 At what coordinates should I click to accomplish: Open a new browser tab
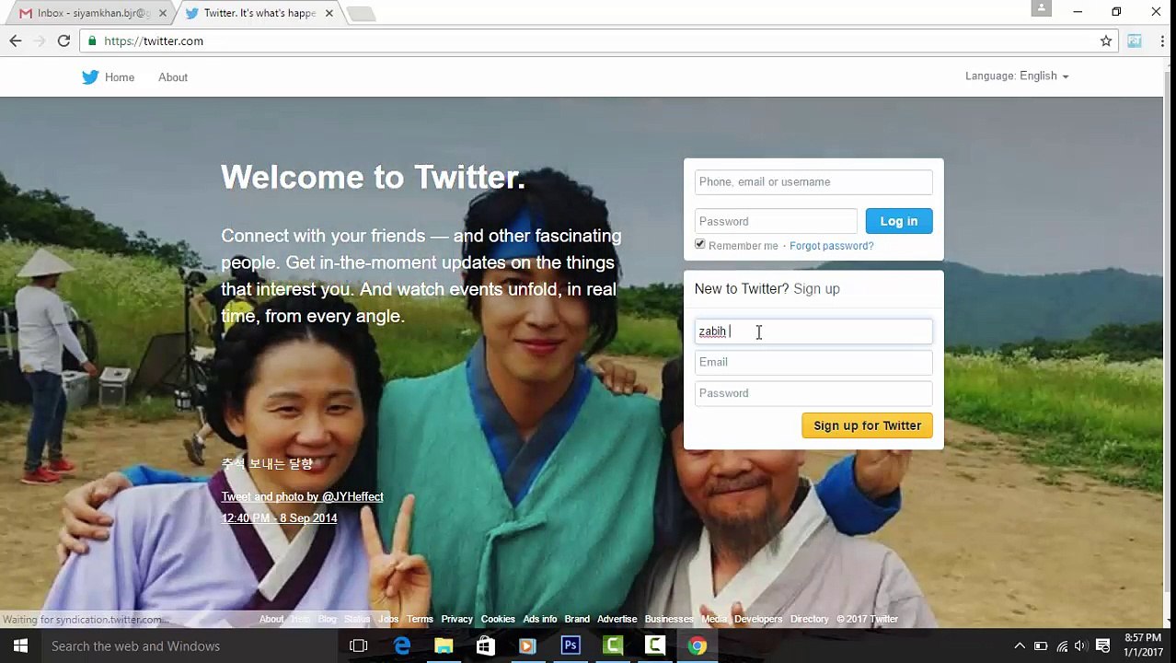(x=361, y=13)
